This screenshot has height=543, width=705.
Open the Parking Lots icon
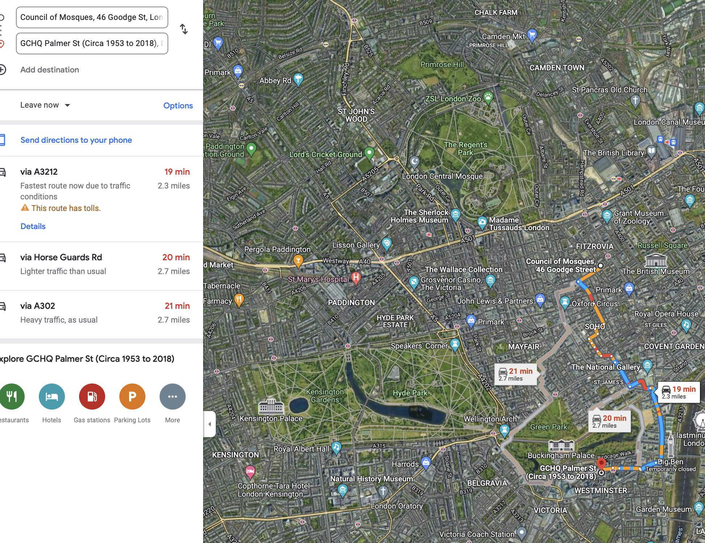132,397
